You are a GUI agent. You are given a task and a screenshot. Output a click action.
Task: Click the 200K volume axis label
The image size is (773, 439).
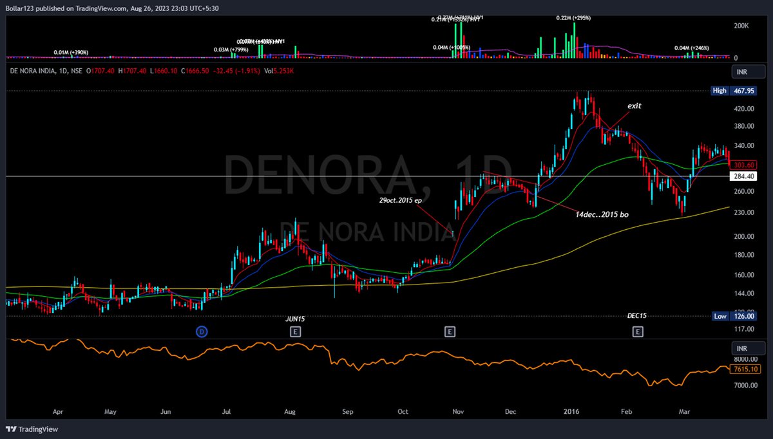[x=741, y=26]
